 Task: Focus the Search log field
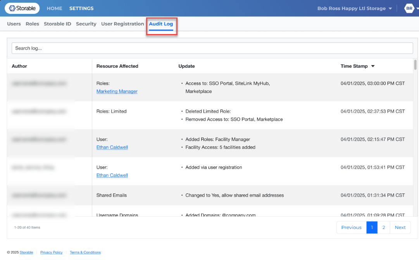point(212,48)
